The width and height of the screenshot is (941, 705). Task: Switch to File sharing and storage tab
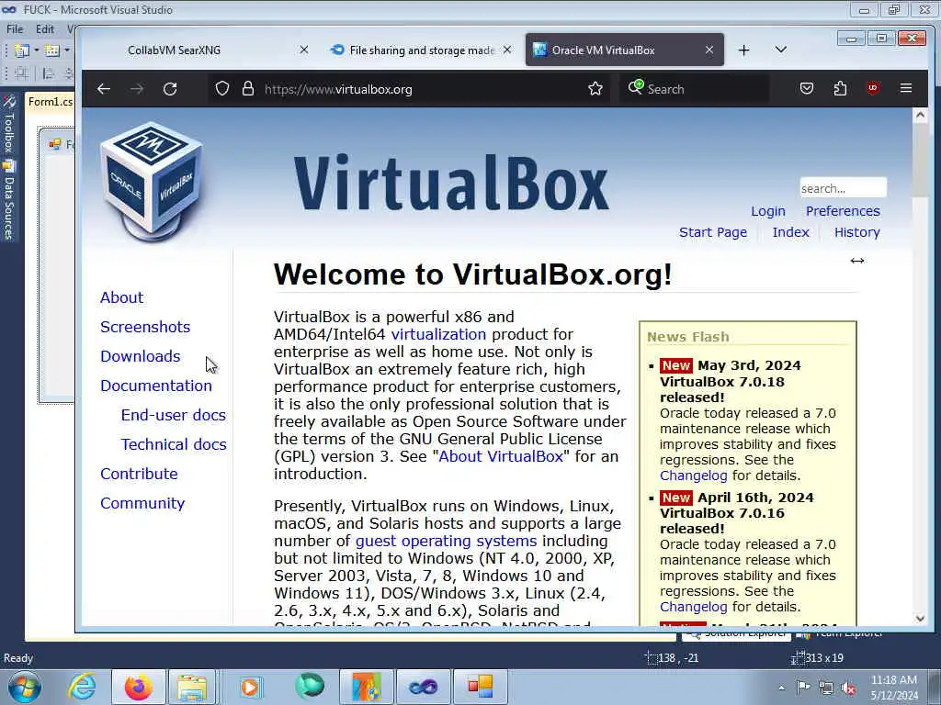(x=420, y=50)
